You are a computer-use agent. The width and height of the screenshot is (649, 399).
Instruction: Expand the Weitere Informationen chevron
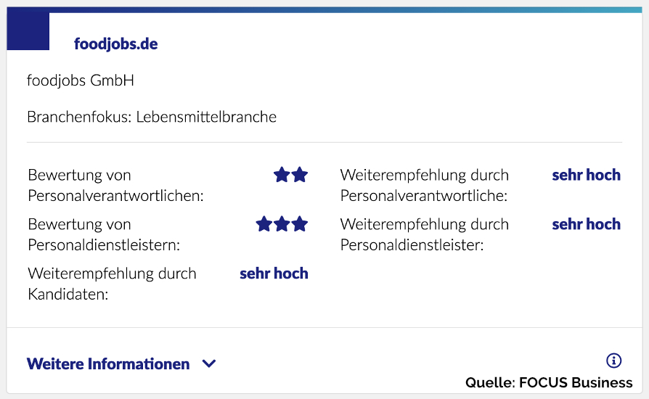[x=209, y=364]
